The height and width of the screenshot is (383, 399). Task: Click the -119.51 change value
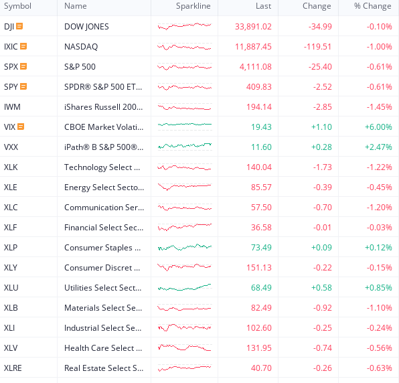[317, 47]
